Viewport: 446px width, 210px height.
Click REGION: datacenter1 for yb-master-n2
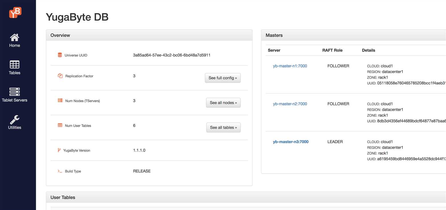click(x=385, y=109)
